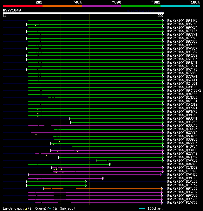
Task: Click the orange alignment bar for A9TJ06
Action: (x=103, y=189)
